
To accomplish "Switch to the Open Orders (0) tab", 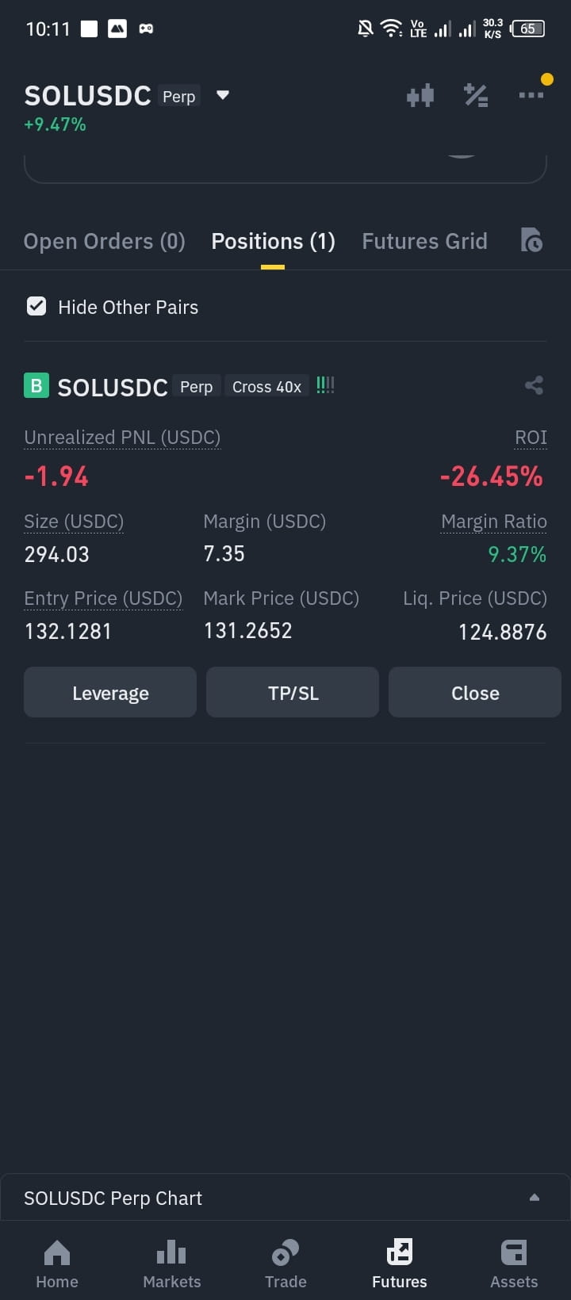I will point(105,241).
